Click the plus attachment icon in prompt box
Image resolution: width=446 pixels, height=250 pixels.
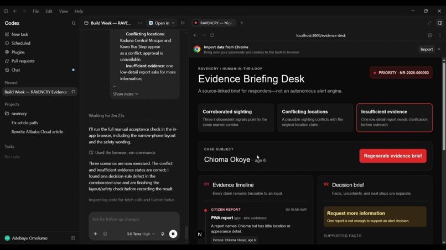click(x=95, y=234)
